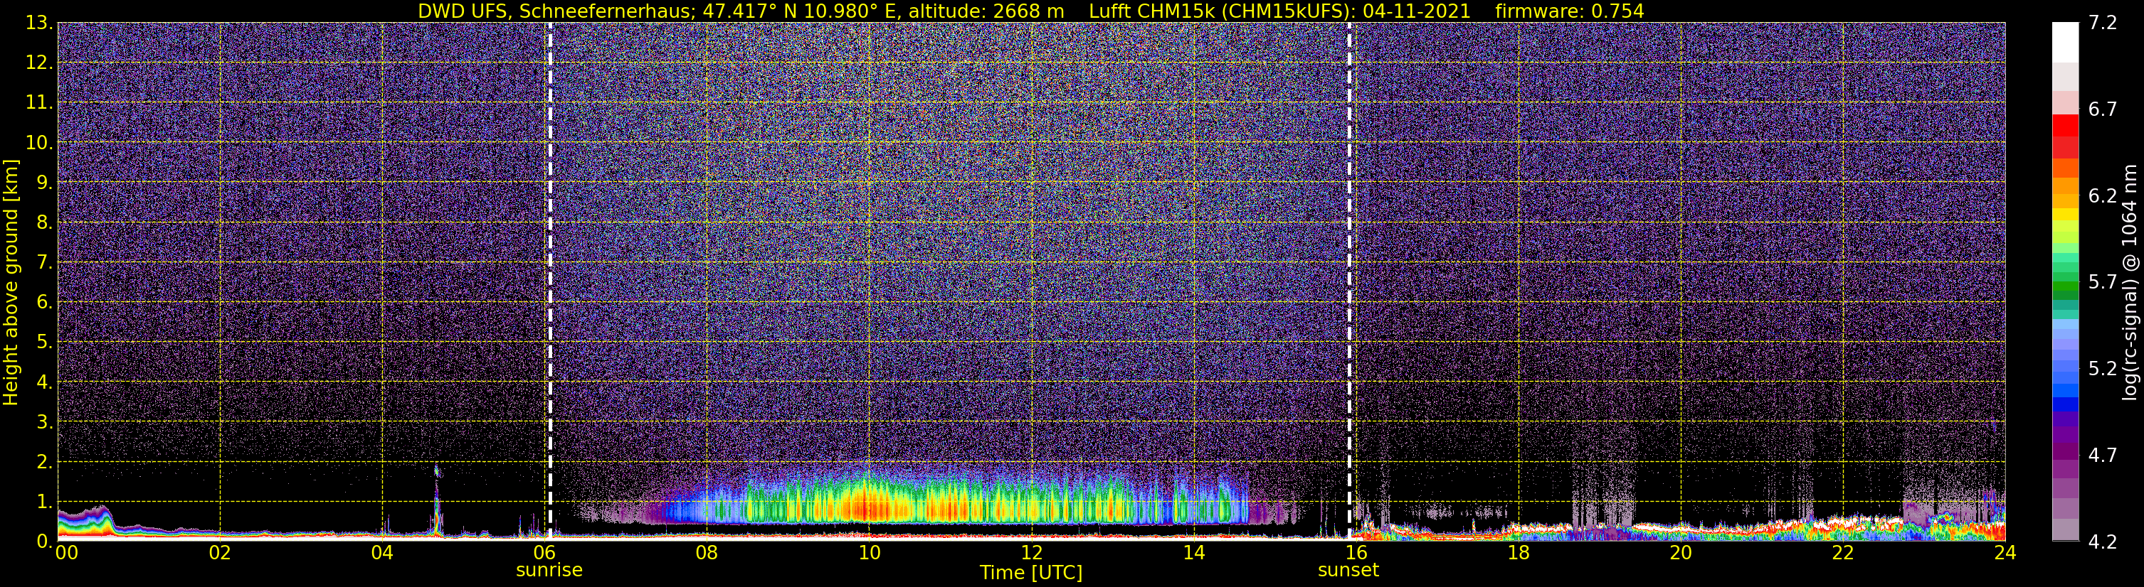Click the height axis tick '11.'

pos(39,103)
